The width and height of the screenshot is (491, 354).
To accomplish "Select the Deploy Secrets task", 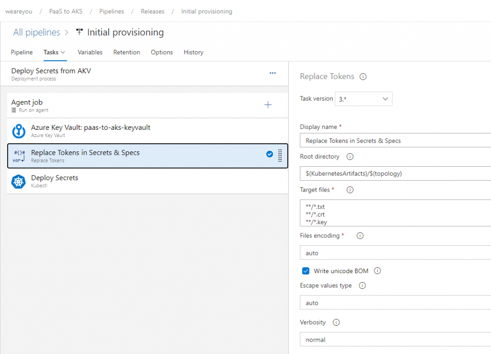I will pos(148,182).
